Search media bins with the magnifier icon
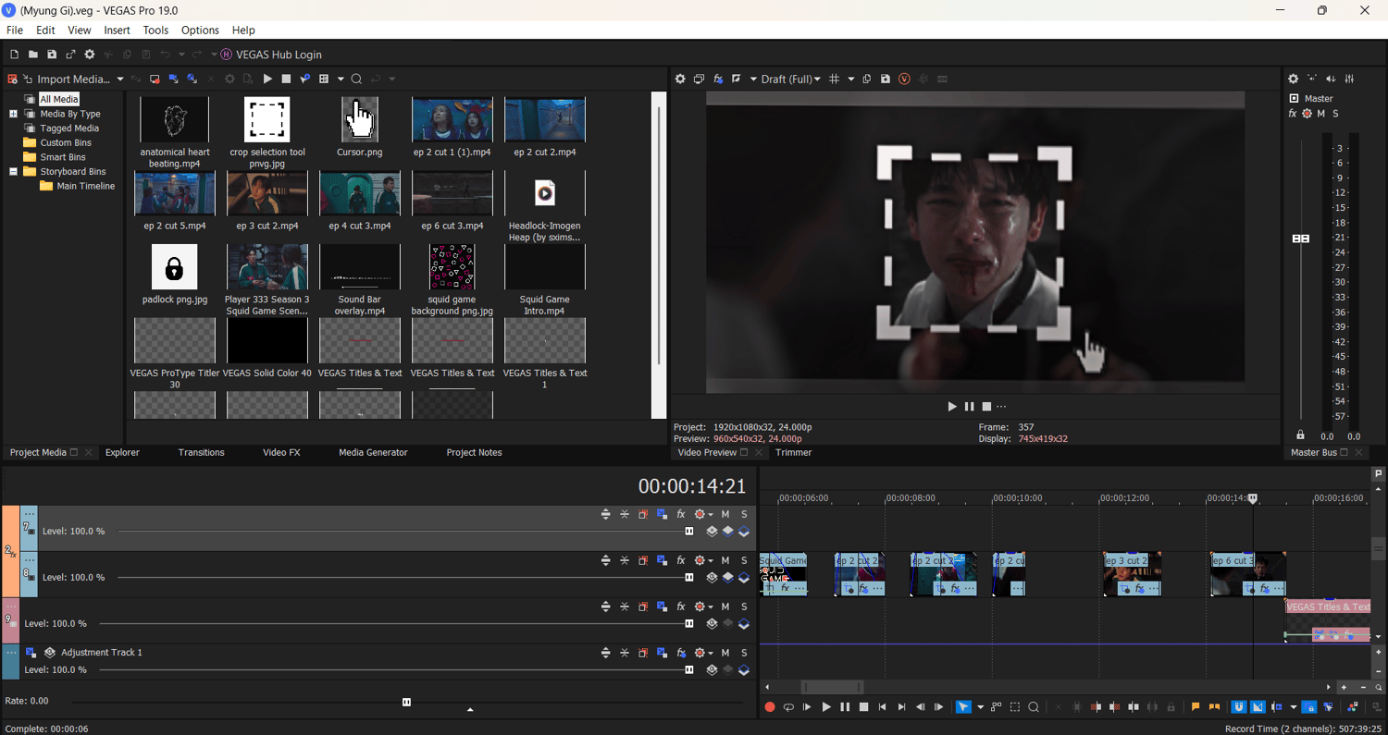This screenshot has height=735, width=1388. (356, 80)
